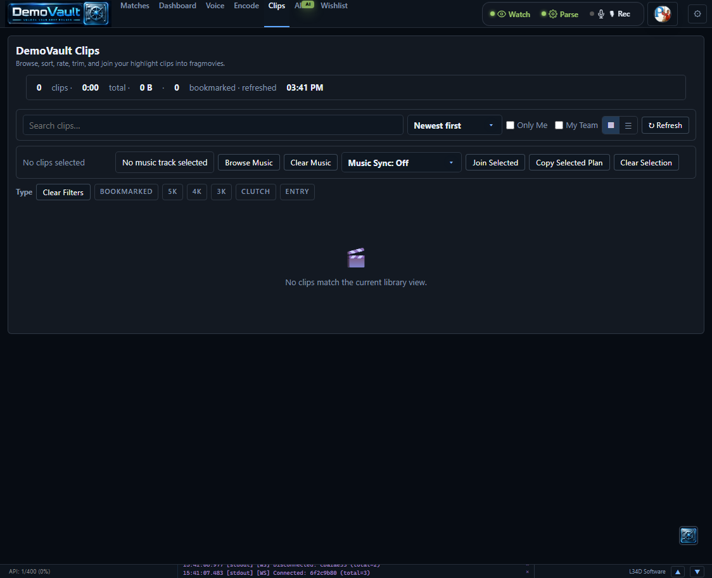
Task: Open the settings gear icon
Action: 697,14
